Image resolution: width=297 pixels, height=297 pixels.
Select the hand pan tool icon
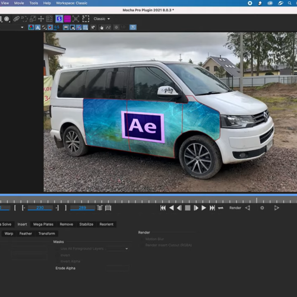click(x=102, y=27)
